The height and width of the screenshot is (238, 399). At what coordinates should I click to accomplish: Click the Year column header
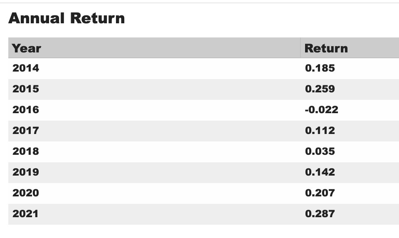point(27,48)
